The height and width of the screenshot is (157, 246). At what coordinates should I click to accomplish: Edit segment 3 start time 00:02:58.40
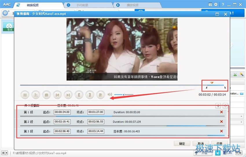(x=62, y=131)
